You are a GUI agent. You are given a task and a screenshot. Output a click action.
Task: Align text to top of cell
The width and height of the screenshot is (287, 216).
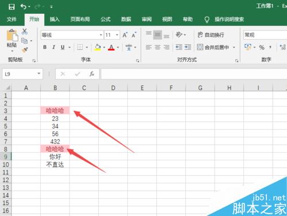(x=149, y=34)
